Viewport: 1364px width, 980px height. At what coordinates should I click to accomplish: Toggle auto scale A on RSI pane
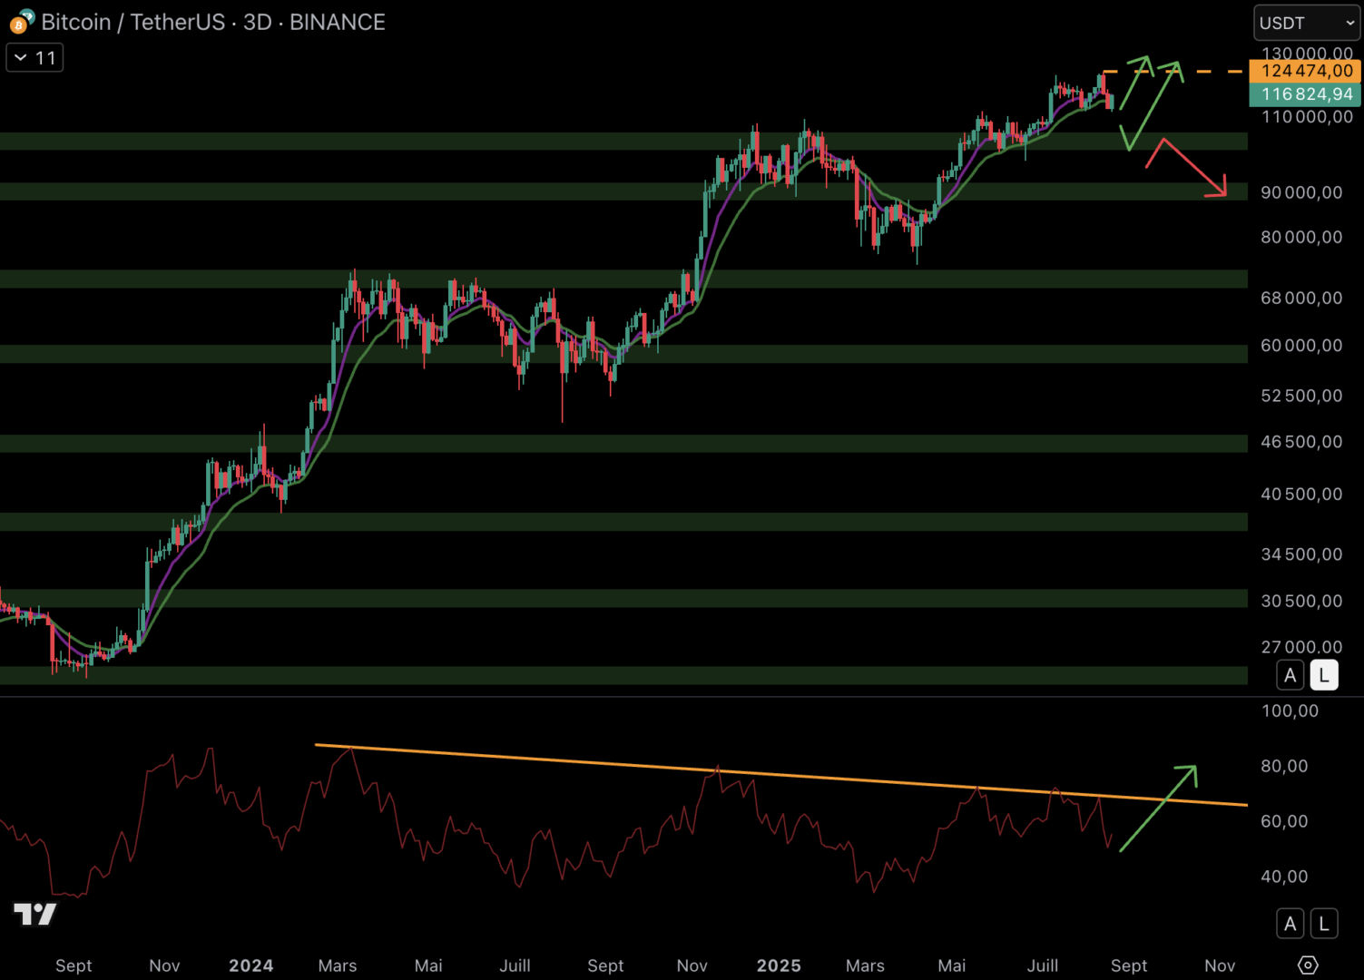click(1290, 924)
